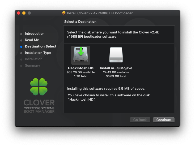This screenshot has height=146, width=195.
Task: Click the 'You have chosen to install' message
Action: (x=109, y=97)
